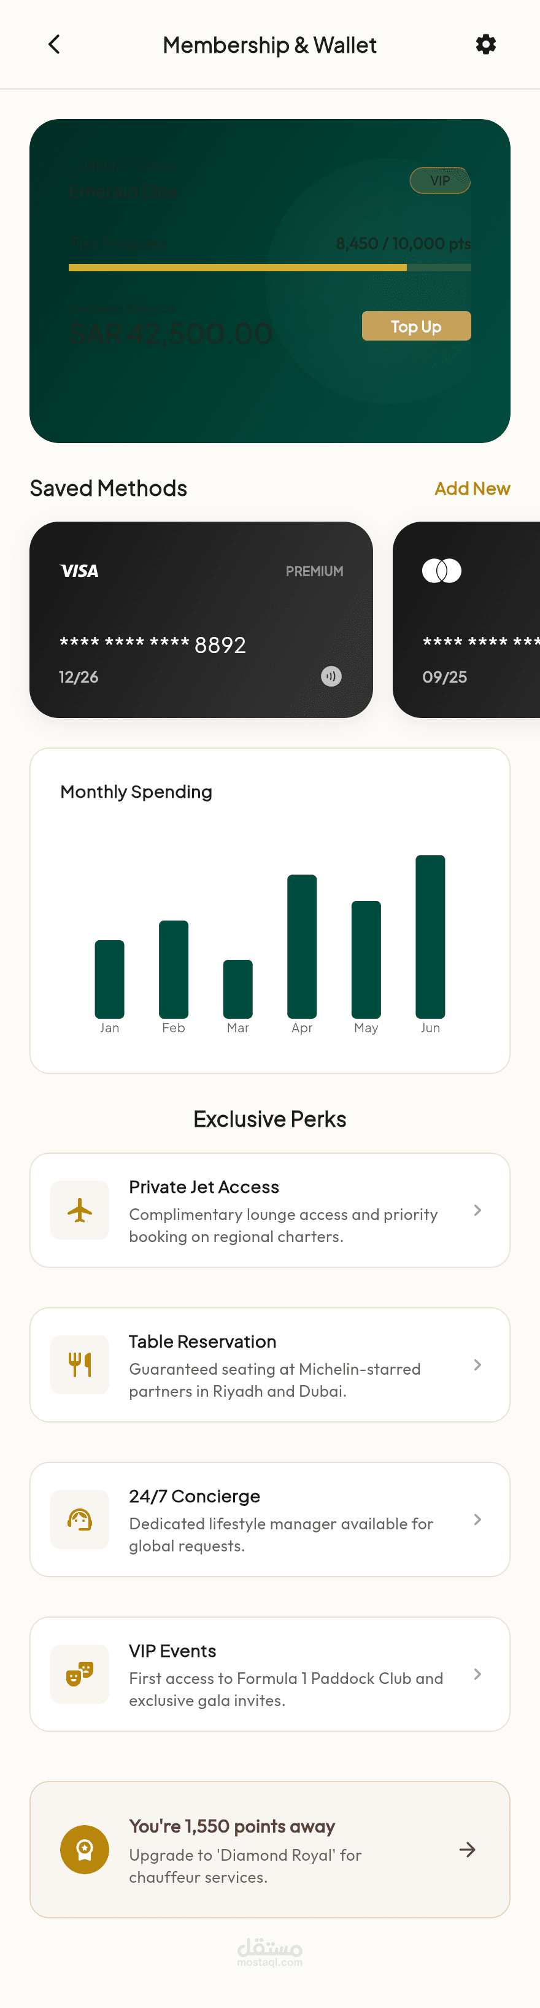Tap the concierge headset icon
The image size is (540, 2008).
point(80,1520)
